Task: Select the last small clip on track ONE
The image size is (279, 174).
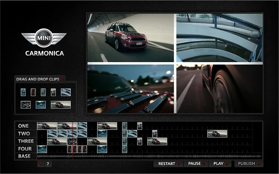Action: click(140, 126)
